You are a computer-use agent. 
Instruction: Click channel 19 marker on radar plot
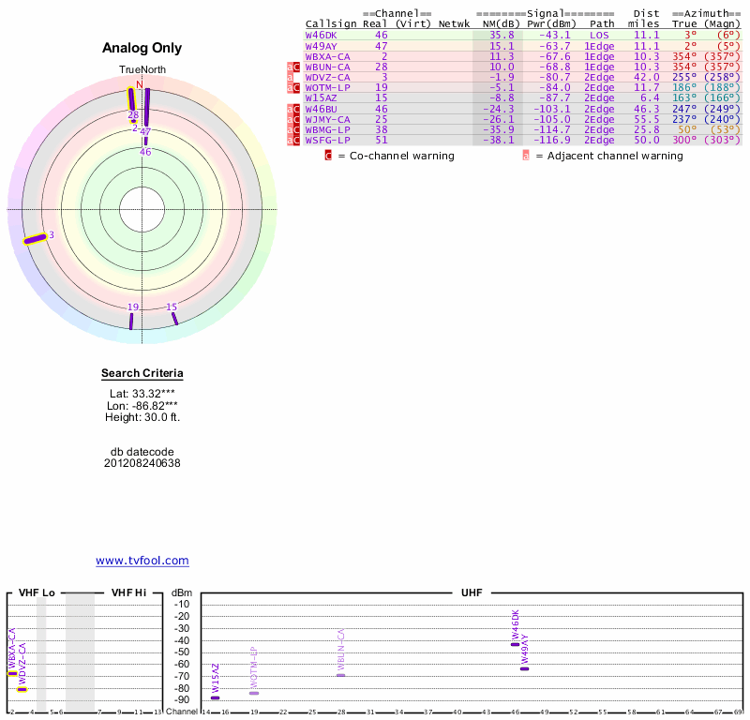(131, 321)
